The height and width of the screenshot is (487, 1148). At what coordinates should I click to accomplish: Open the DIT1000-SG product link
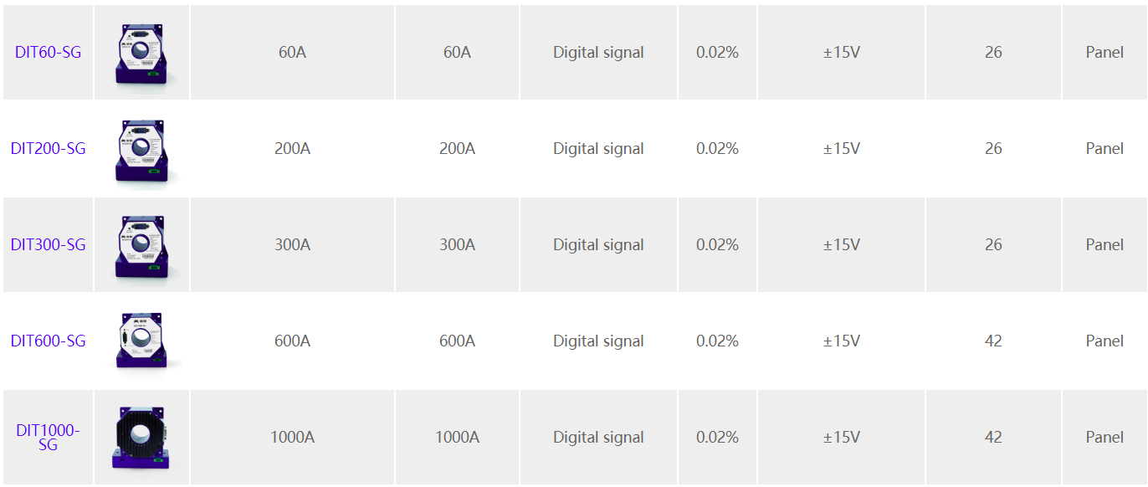48,437
